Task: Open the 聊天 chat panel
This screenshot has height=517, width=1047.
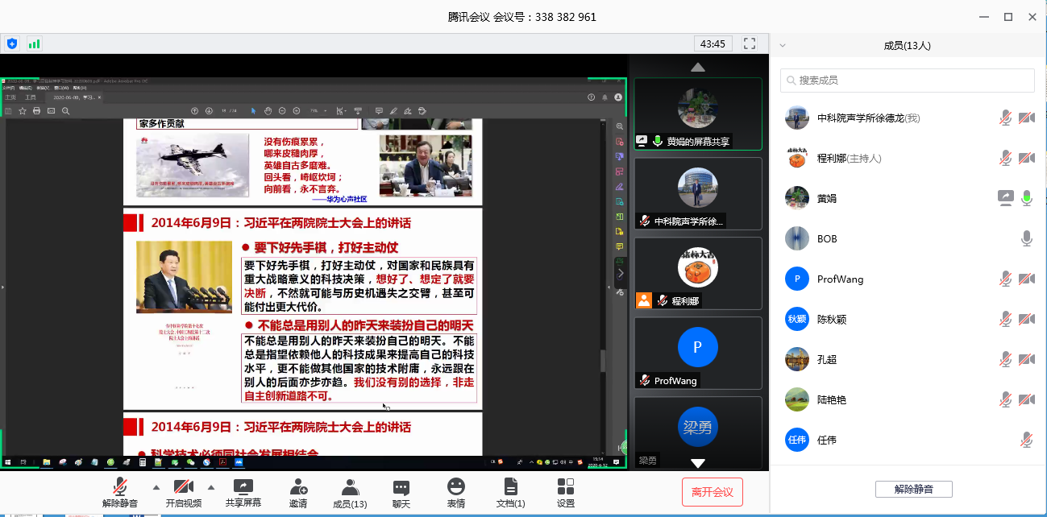Action: [401, 487]
